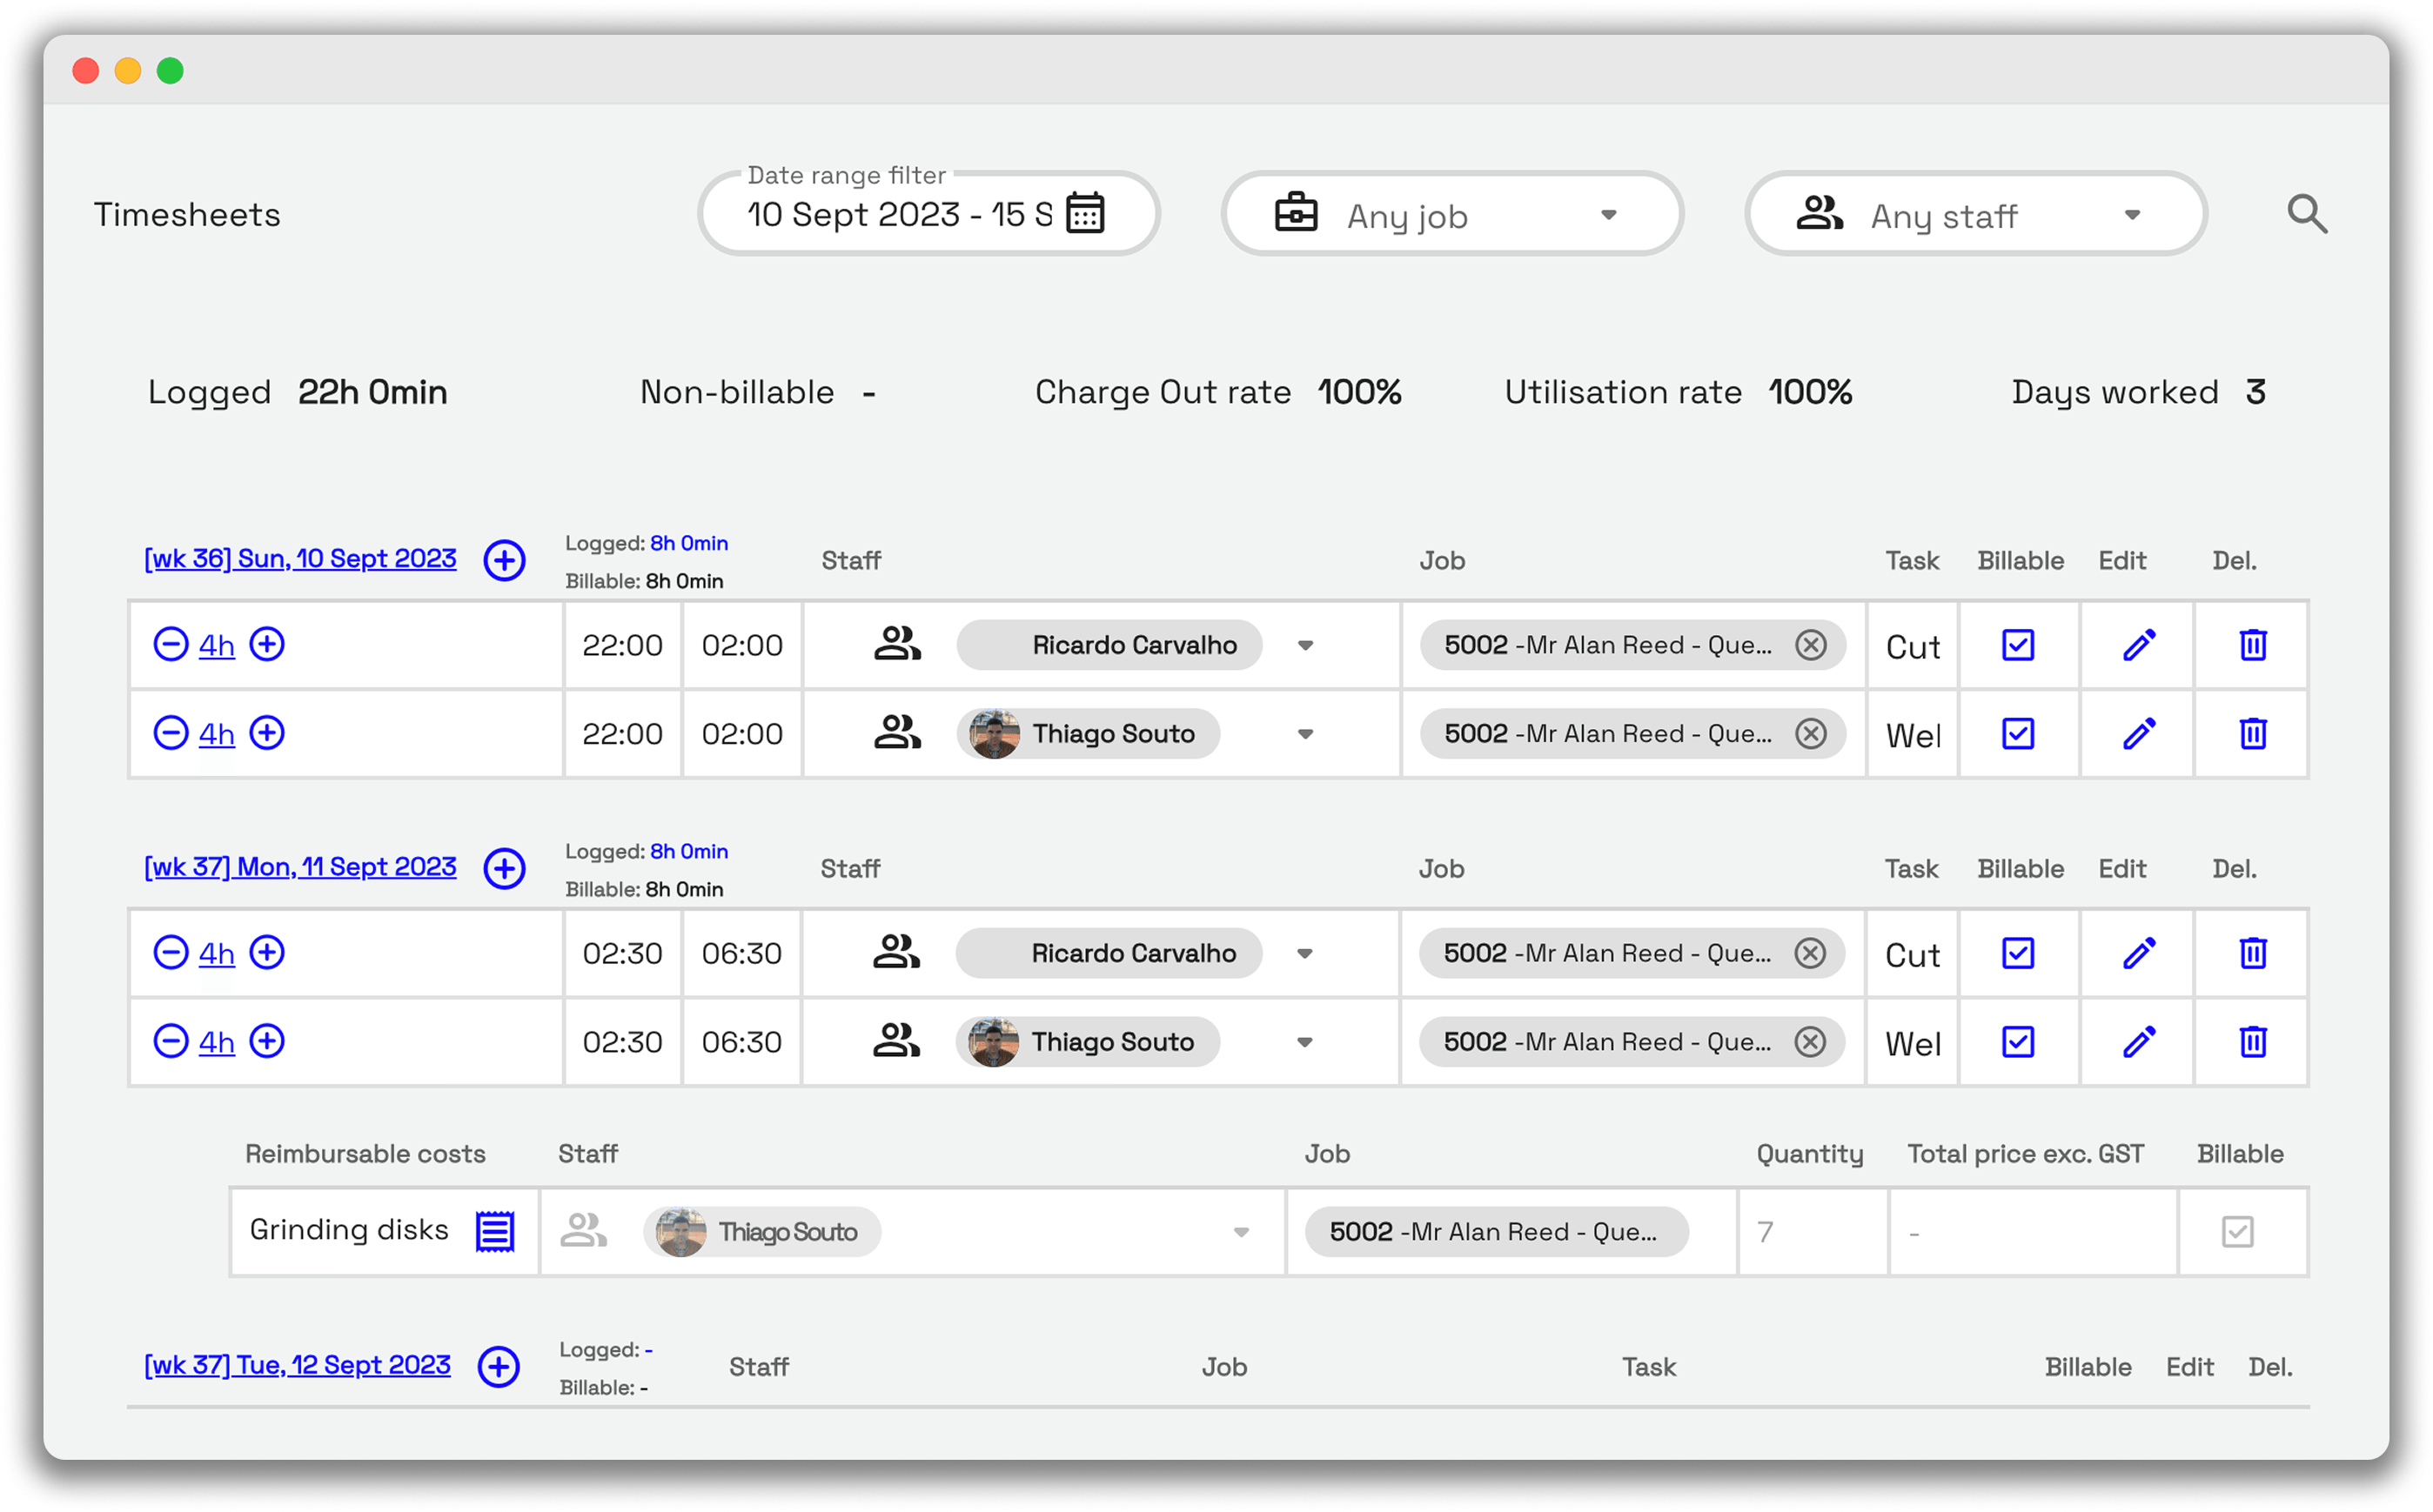Click the staff icon on the first timesheet row
The image size is (2433, 1512).
896,644
